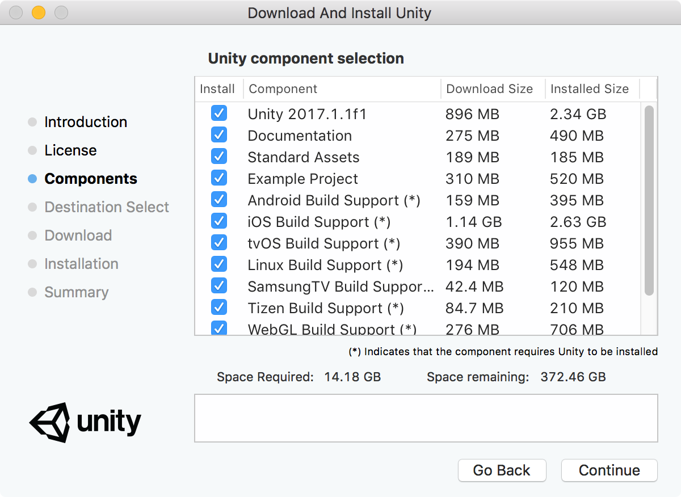Click the License step in sidebar

(x=70, y=150)
